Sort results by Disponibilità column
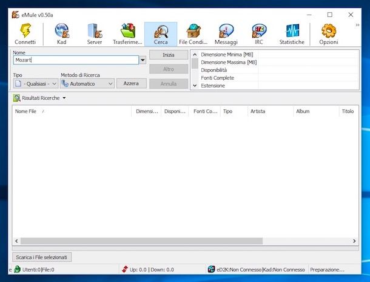Image resolution: width=370 pixels, height=282 pixels. coord(175,111)
